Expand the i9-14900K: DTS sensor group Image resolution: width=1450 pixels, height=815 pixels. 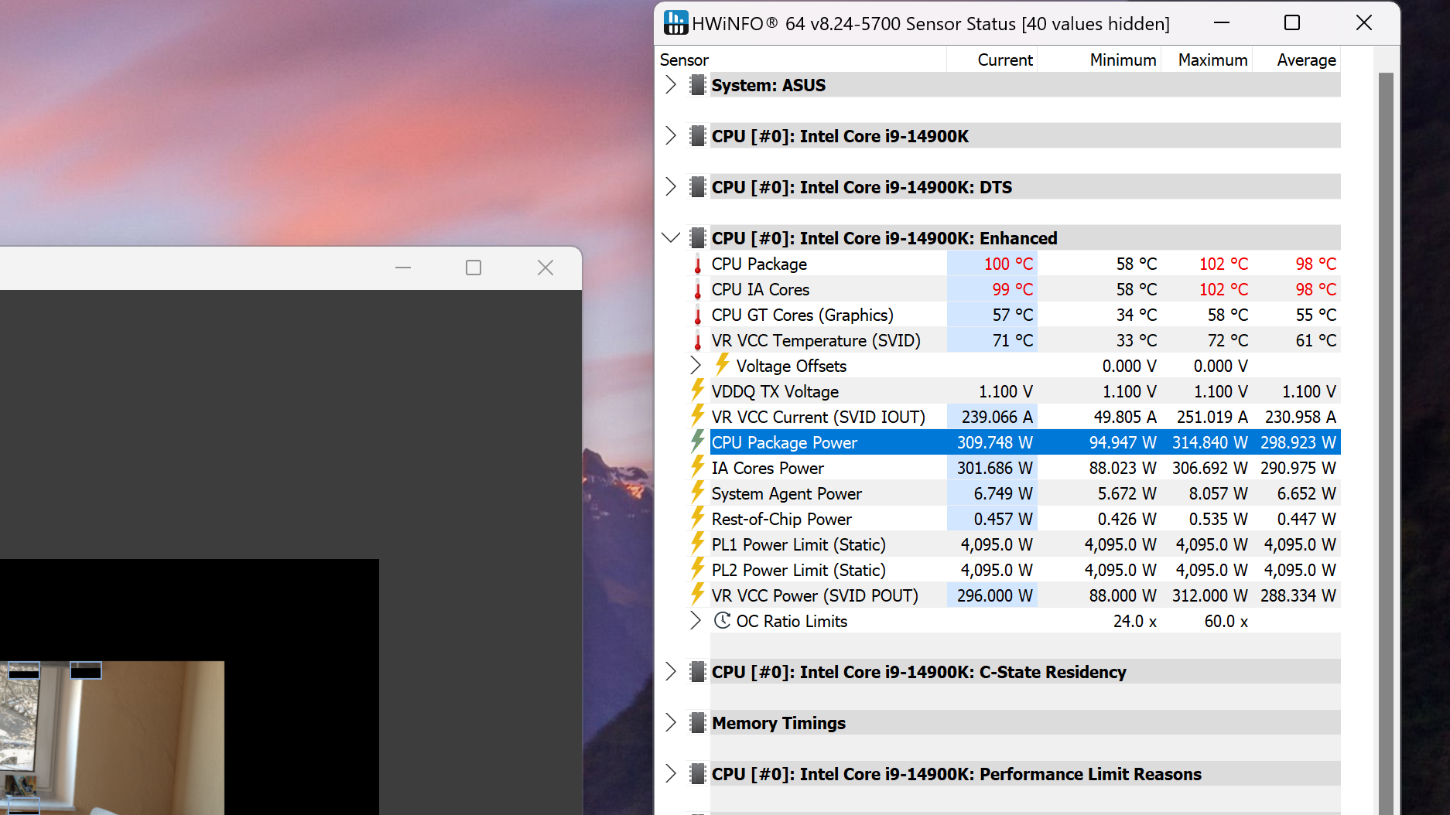coord(671,187)
